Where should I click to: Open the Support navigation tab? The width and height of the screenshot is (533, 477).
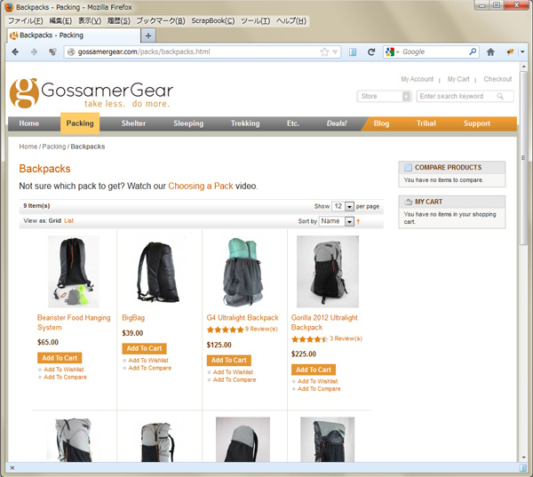[x=477, y=123]
